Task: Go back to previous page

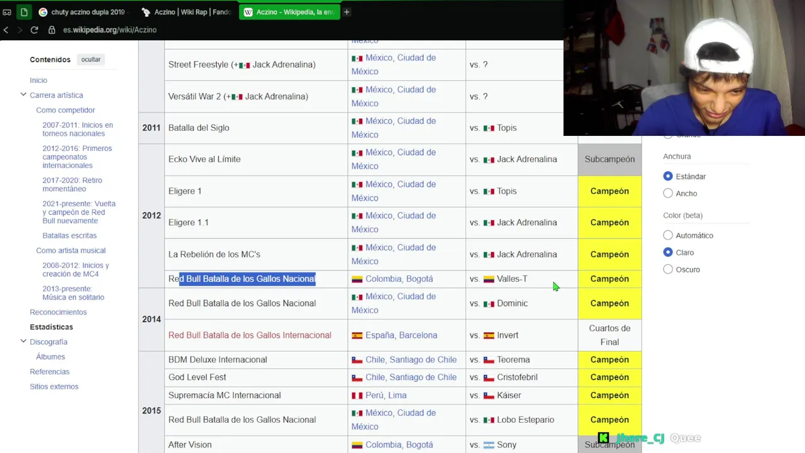Action: 6,30
